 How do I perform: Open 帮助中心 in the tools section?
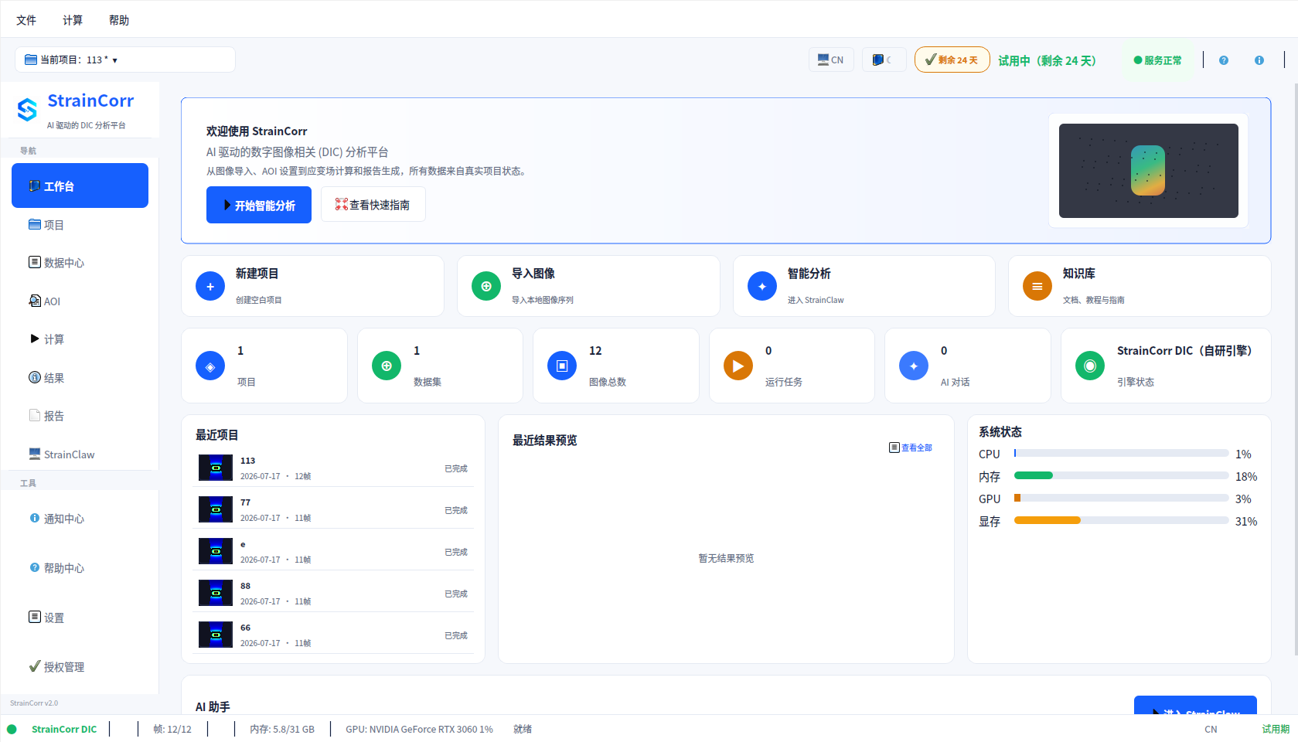click(x=80, y=568)
